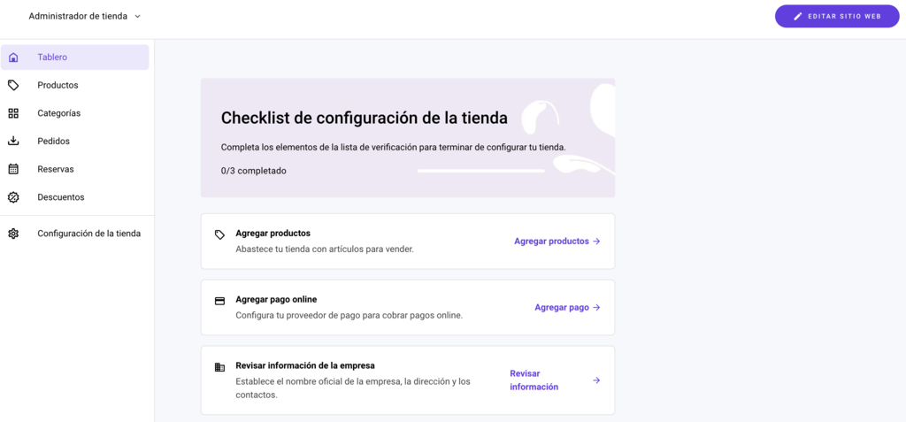This screenshot has height=422, width=906.
Task: Click the Pedidos download icon
Action: [13, 141]
